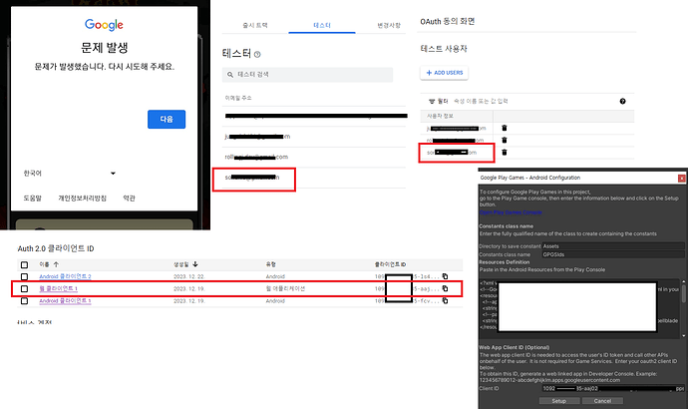Copy client ID of Android 클라이언트 1

pyautogui.click(x=446, y=300)
